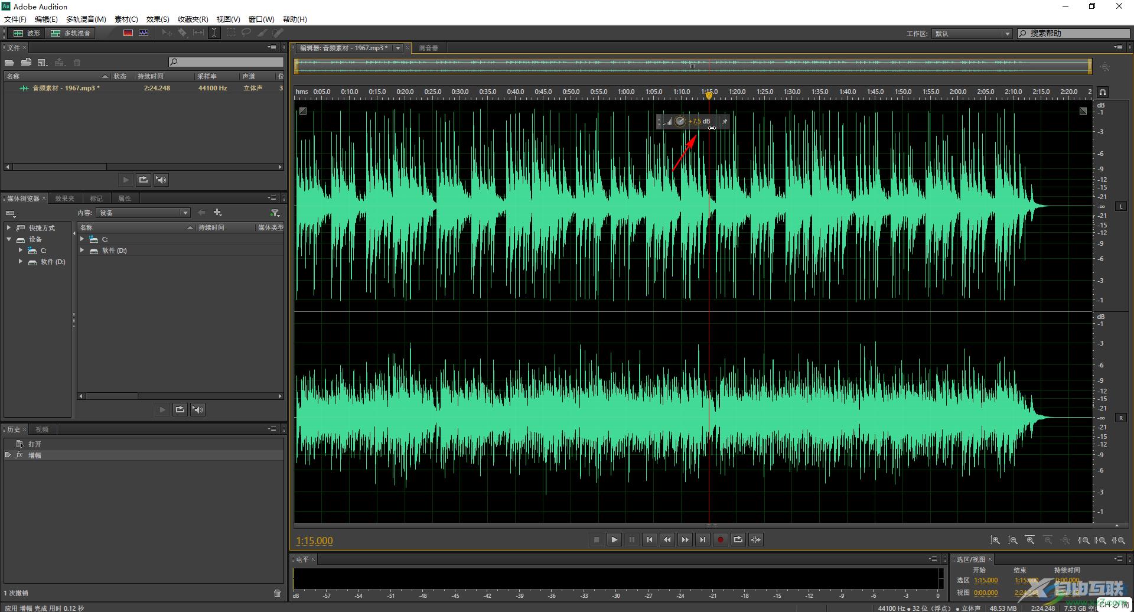1134x612 pixels.
Task: Toggle the left channel L button
Action: click(1121, 206)
